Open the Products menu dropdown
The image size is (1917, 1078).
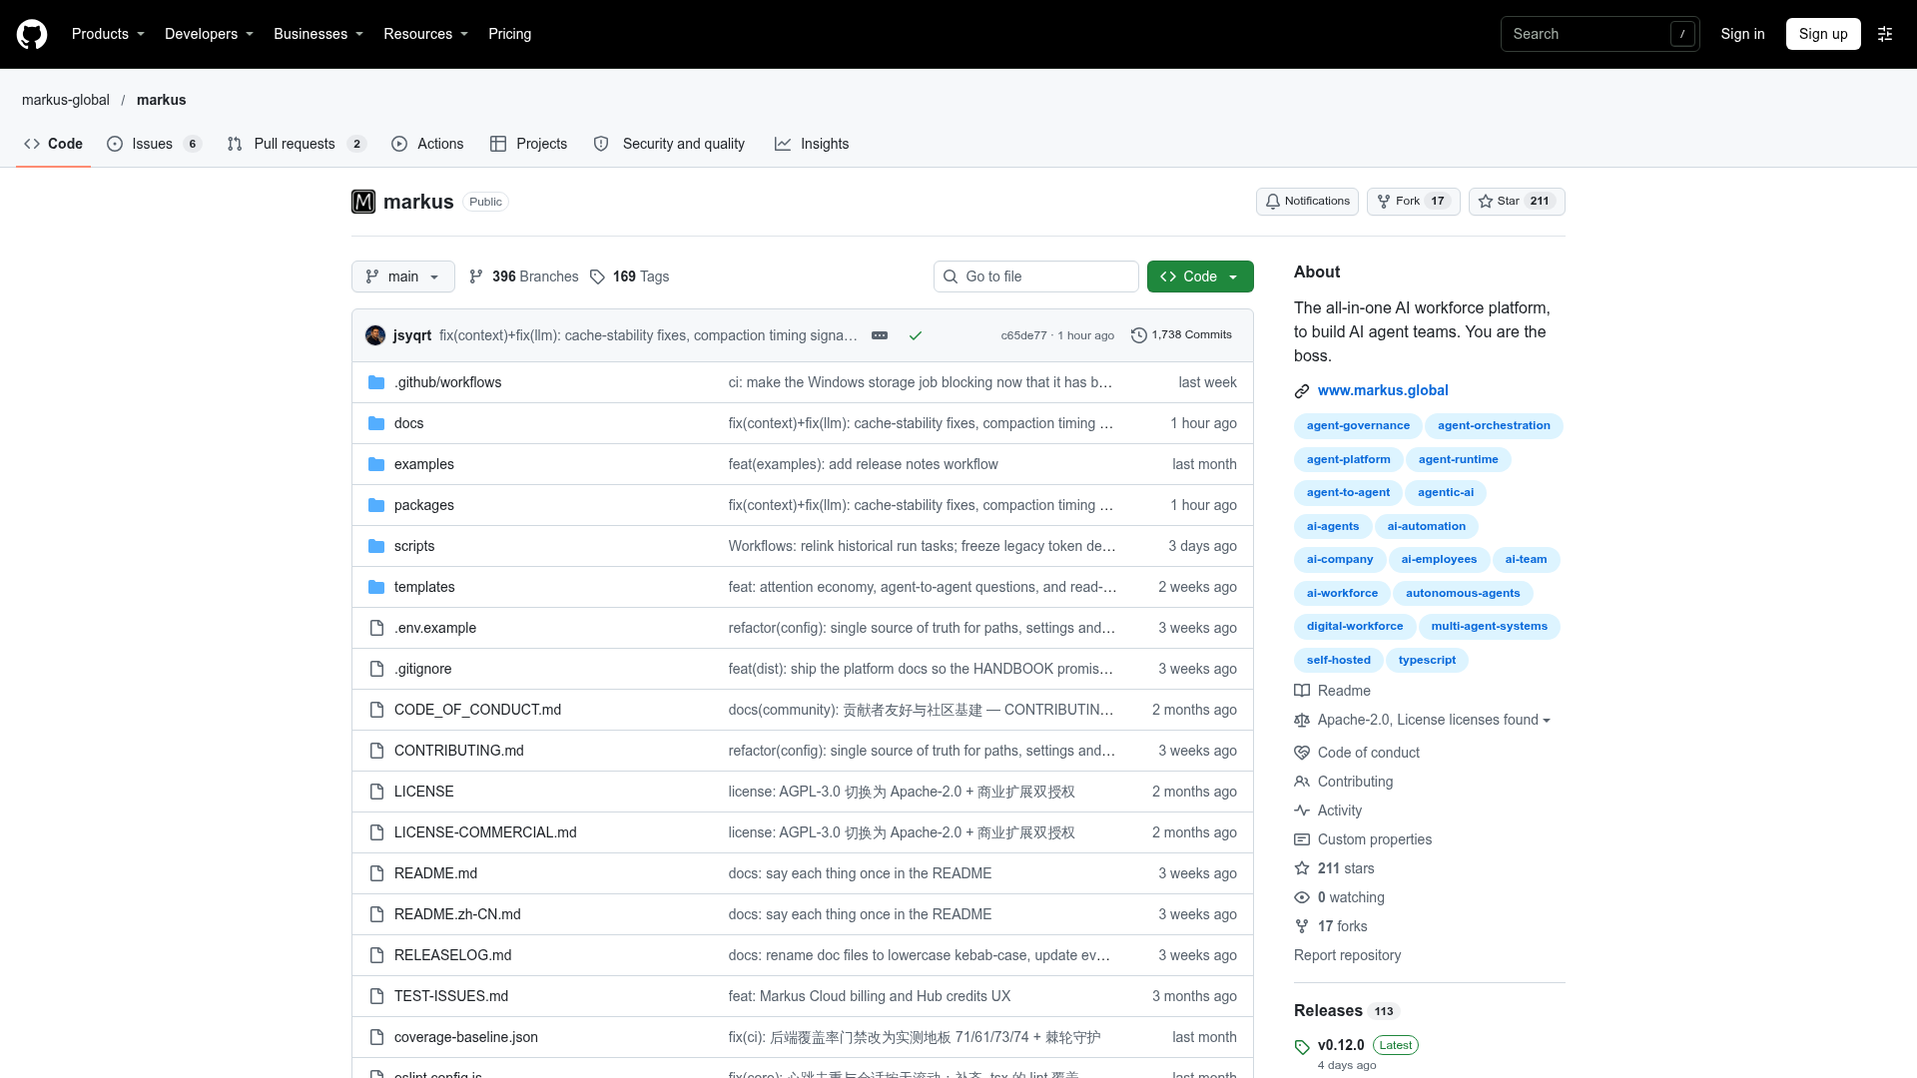[108, 34]
